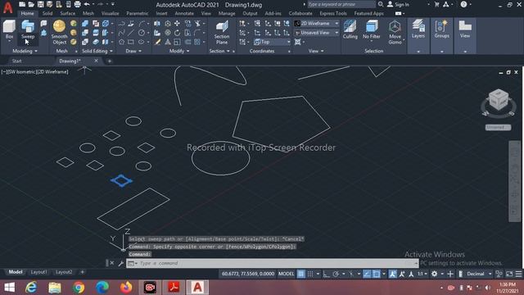This screenshot has height=295, width=524.
Task: Choose the Move tool in Modify panel
Action: 177,24
